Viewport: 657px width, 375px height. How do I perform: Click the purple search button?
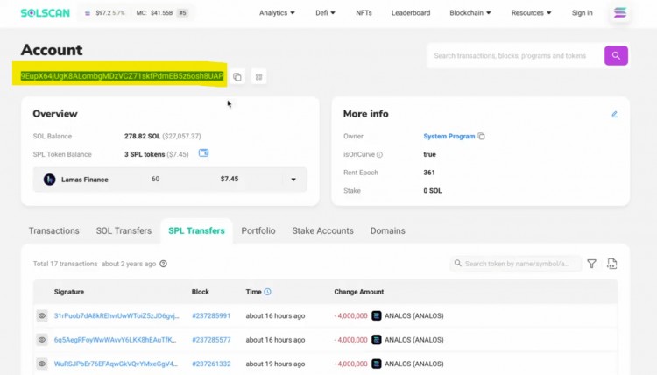coord(616,56)
